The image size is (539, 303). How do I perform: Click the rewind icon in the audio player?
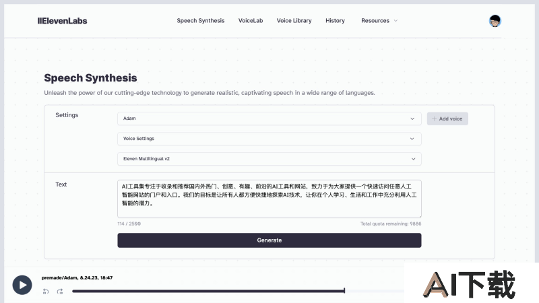[46, 292]
